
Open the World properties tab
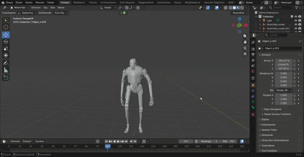coord(253,71)
